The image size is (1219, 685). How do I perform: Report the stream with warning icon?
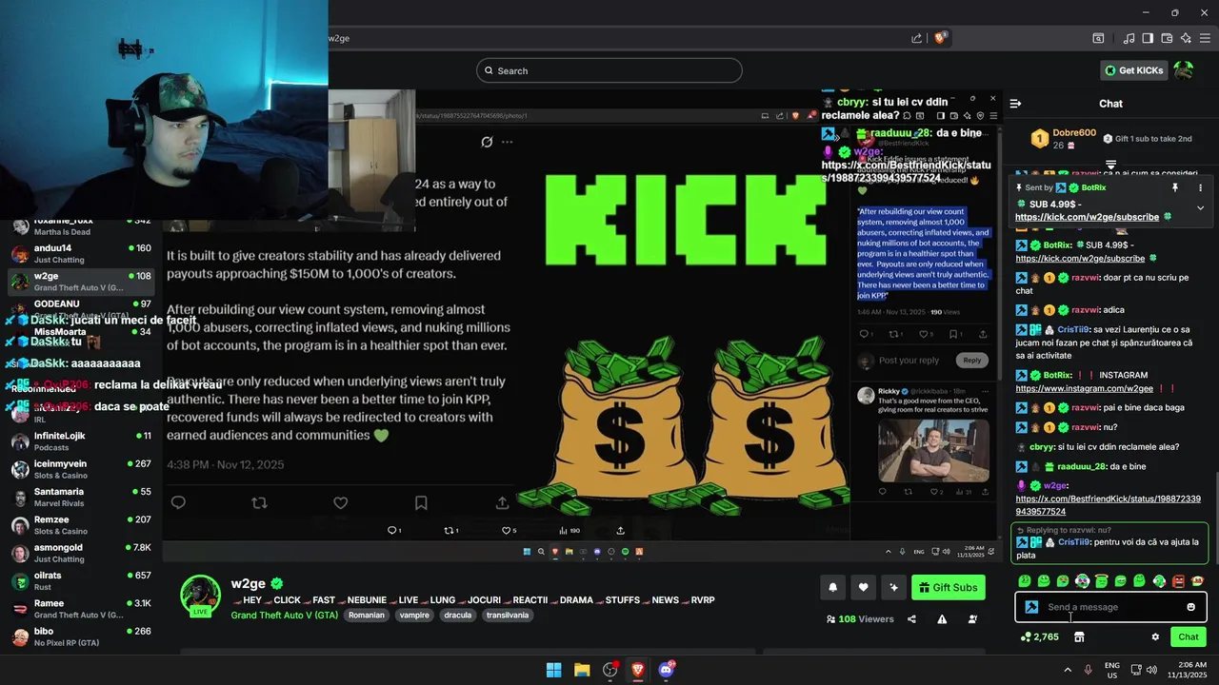click(942, 619)
